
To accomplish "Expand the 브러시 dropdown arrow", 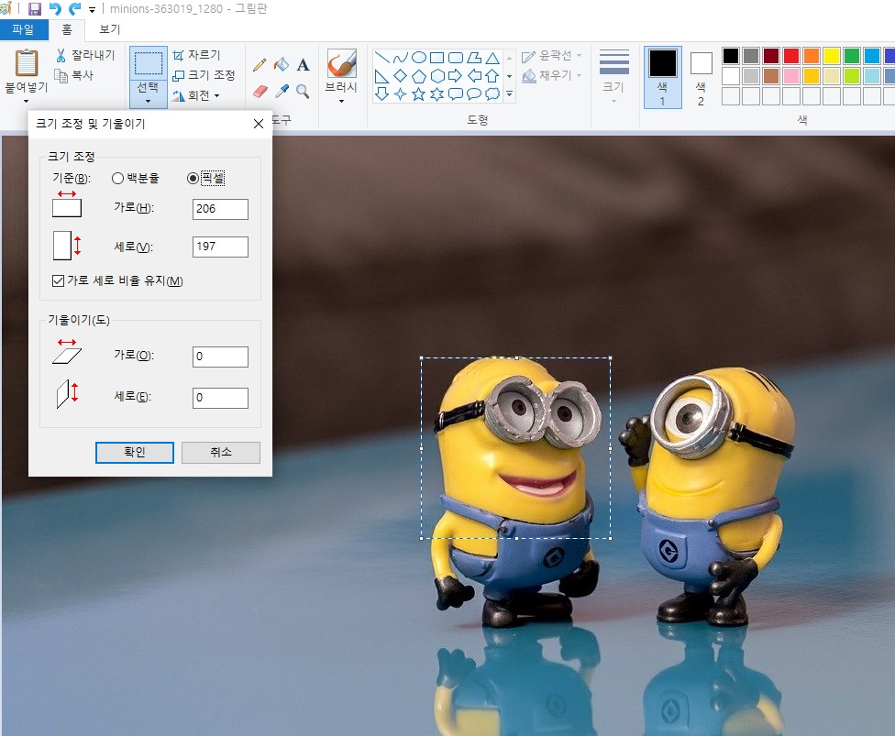I will (341, 102).
